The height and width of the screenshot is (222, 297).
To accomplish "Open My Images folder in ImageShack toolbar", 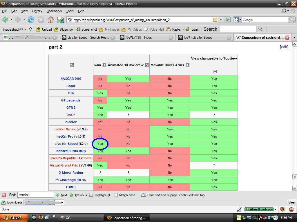I will tap(109, 29).
